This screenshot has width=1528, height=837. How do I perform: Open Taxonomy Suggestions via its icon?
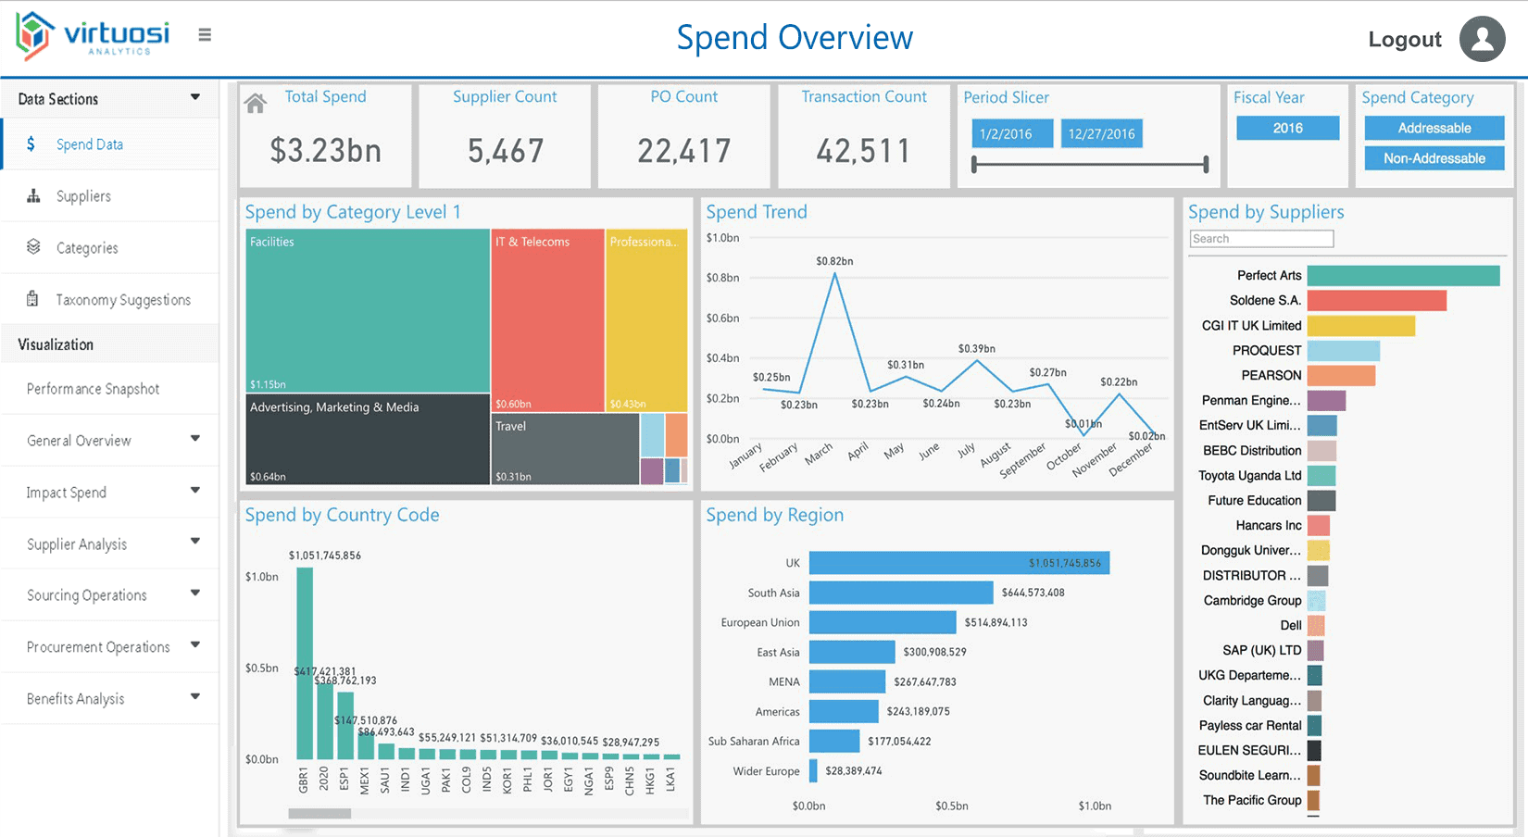pyautogui.click(x=33, y=298)
